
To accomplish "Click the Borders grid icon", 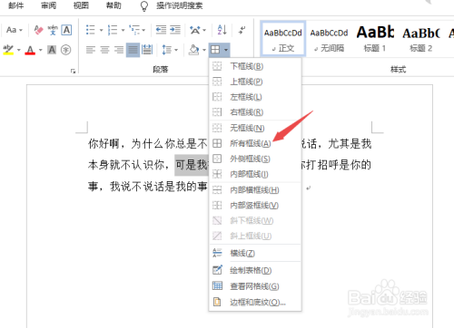I will 215,50.
